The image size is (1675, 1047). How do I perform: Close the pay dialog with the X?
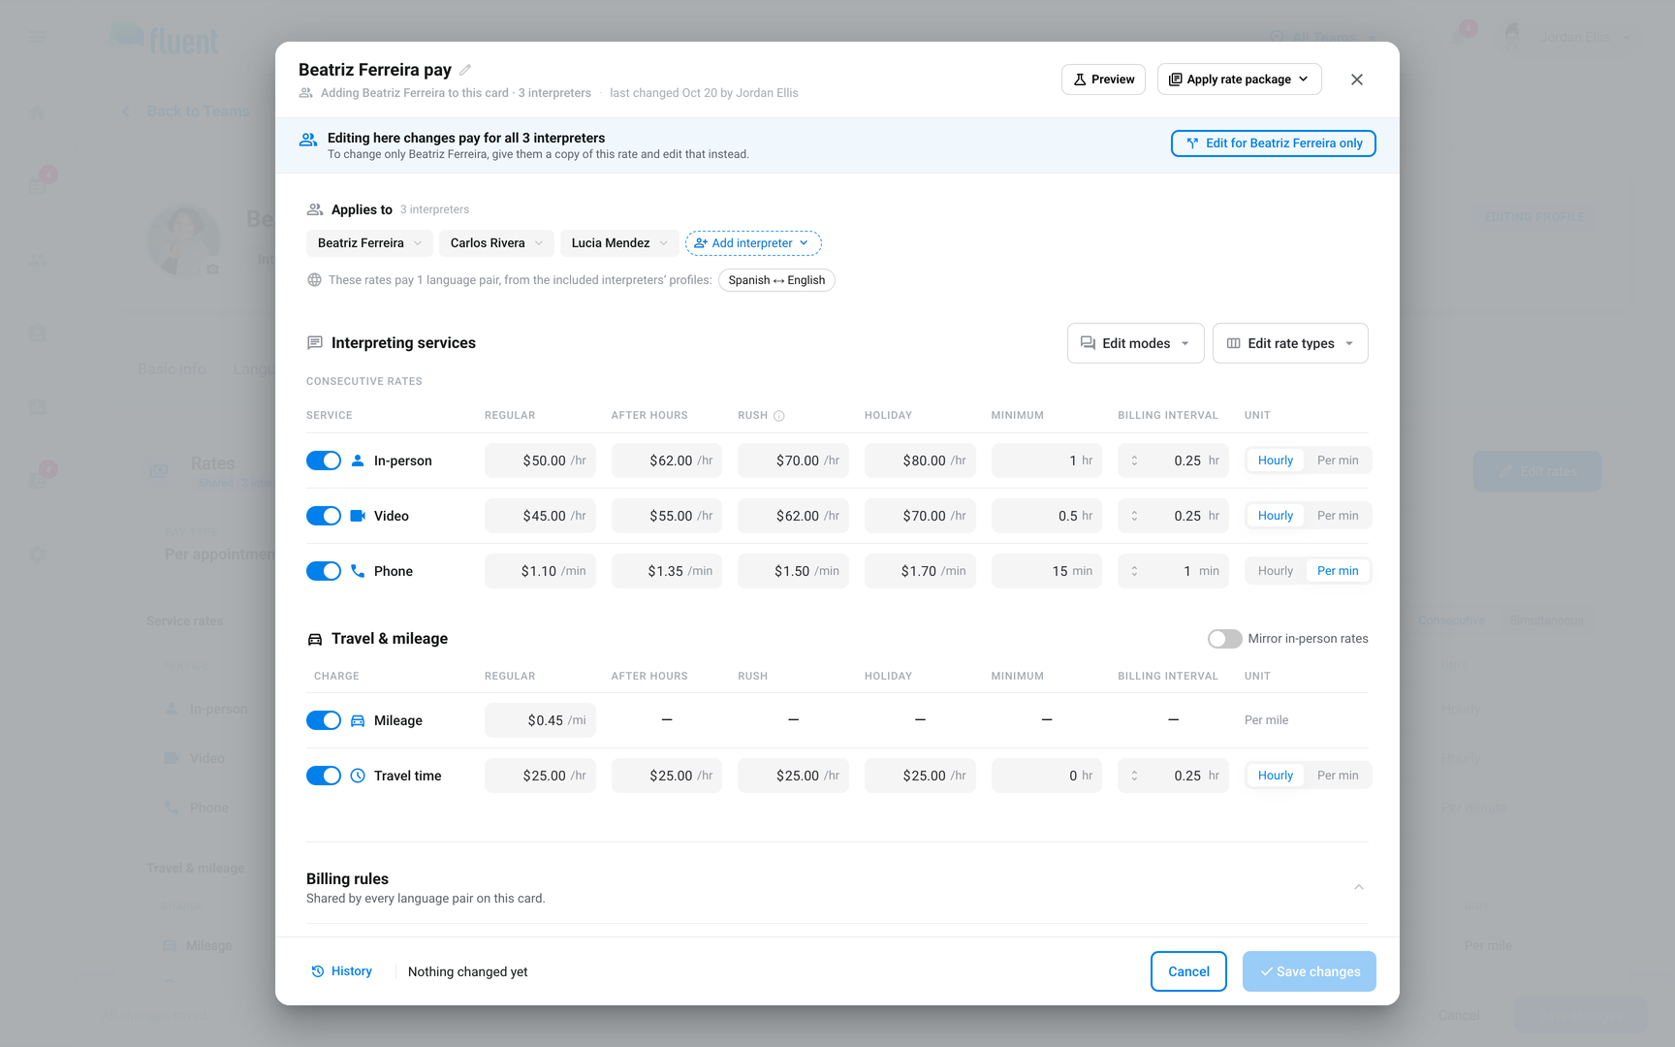coord(1357,79)
